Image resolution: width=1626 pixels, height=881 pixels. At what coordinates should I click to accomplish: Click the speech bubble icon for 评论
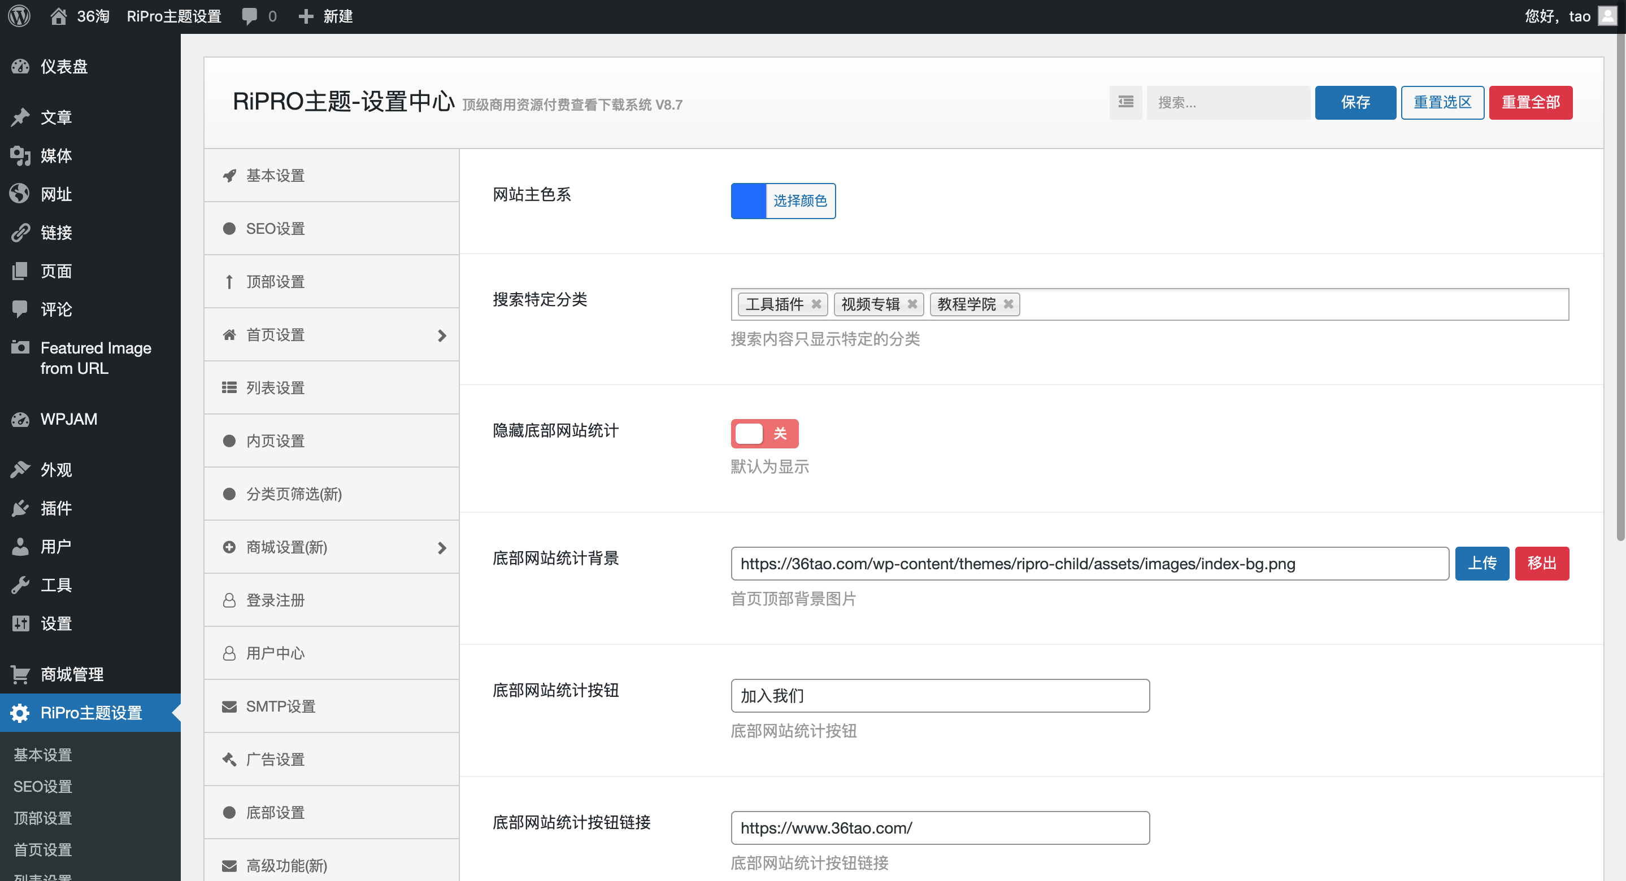(x=20, y=309)
